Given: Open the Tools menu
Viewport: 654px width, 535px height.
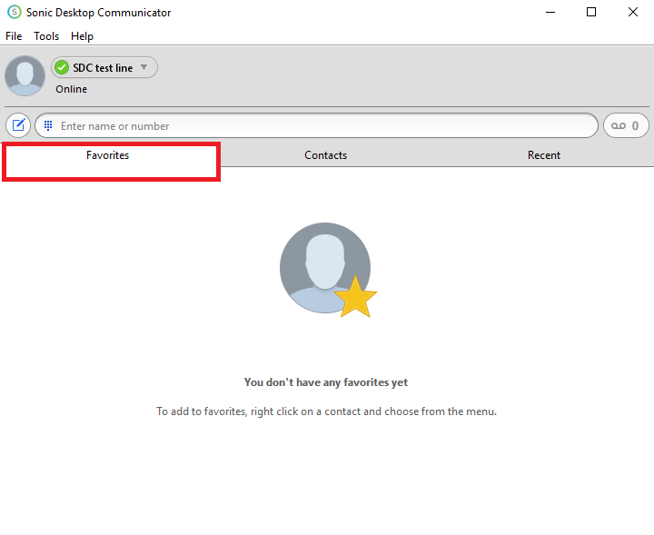Looking at the screenshot, I should (x=46, y=36).
